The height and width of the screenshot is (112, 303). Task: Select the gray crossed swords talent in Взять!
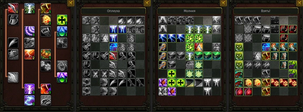point(257,56)
